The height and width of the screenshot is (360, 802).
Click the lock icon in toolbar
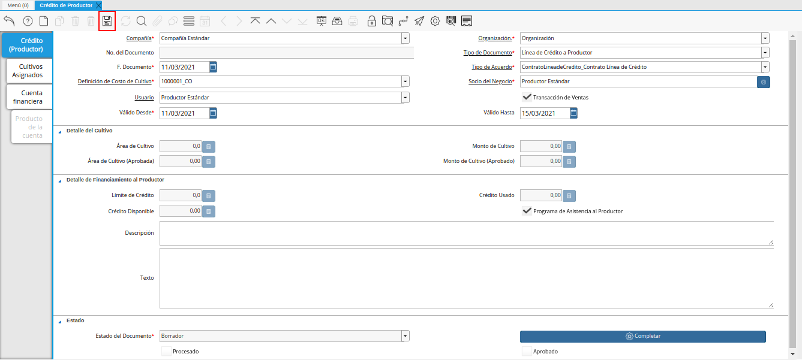372,21
